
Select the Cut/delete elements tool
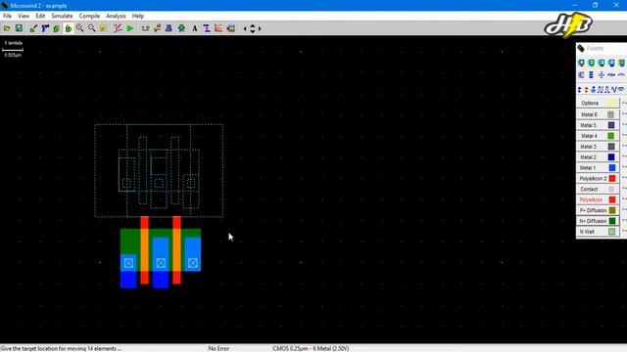45,28
